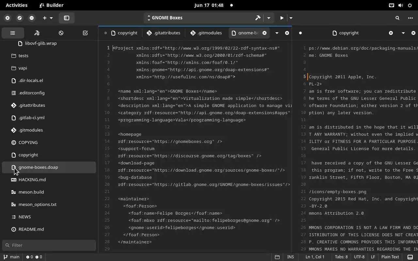
Task: Switch to the copyright tab in left editor
Action: click(124, 33)
